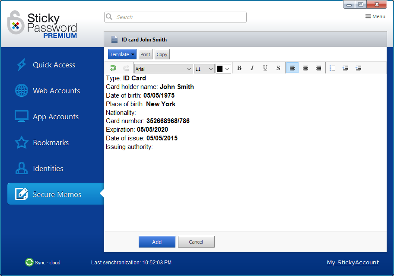
Task: Toggle bulleted list formatting
Action: 333,68
